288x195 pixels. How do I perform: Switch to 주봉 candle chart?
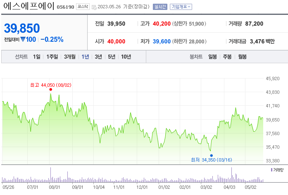point(227,57)
